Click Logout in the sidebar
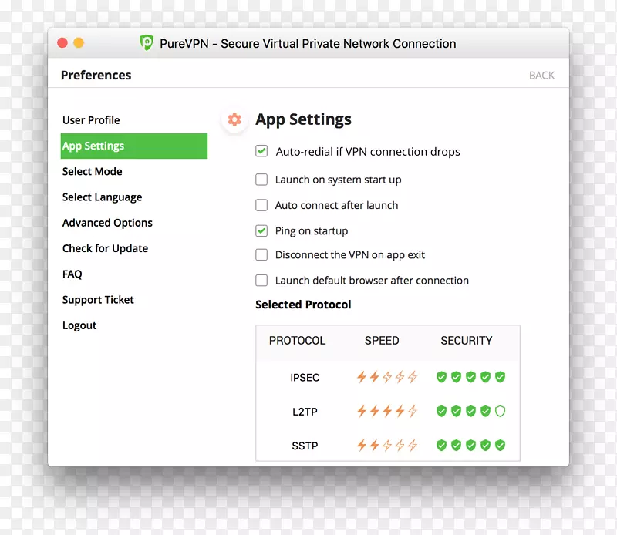This screenshot has height=535, width=617. (x=79, y=325)
